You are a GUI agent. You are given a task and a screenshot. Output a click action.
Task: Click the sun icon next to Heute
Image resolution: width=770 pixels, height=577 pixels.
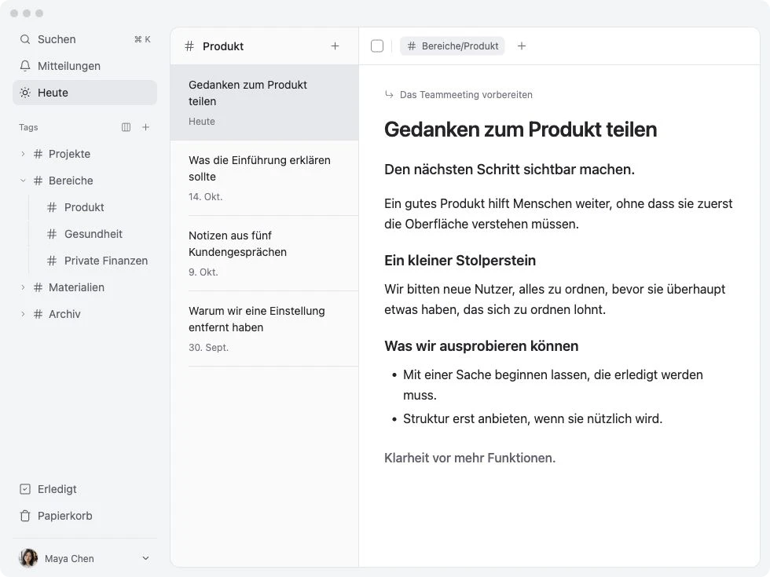tap(25, 93)
